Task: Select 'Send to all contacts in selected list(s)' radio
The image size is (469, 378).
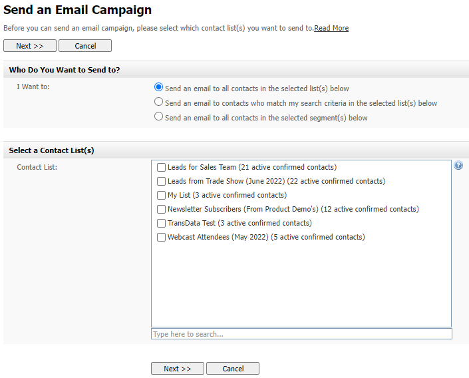Action: 158,87
